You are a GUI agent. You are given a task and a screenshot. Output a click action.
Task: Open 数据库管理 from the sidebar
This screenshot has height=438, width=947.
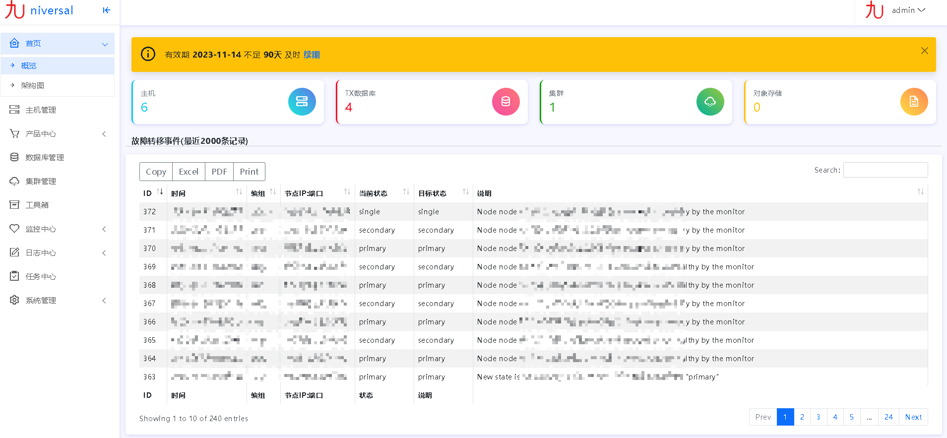click(45, 157)
